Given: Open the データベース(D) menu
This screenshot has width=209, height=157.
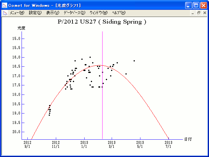Looking at the screenshot, I should pos(74,13).
